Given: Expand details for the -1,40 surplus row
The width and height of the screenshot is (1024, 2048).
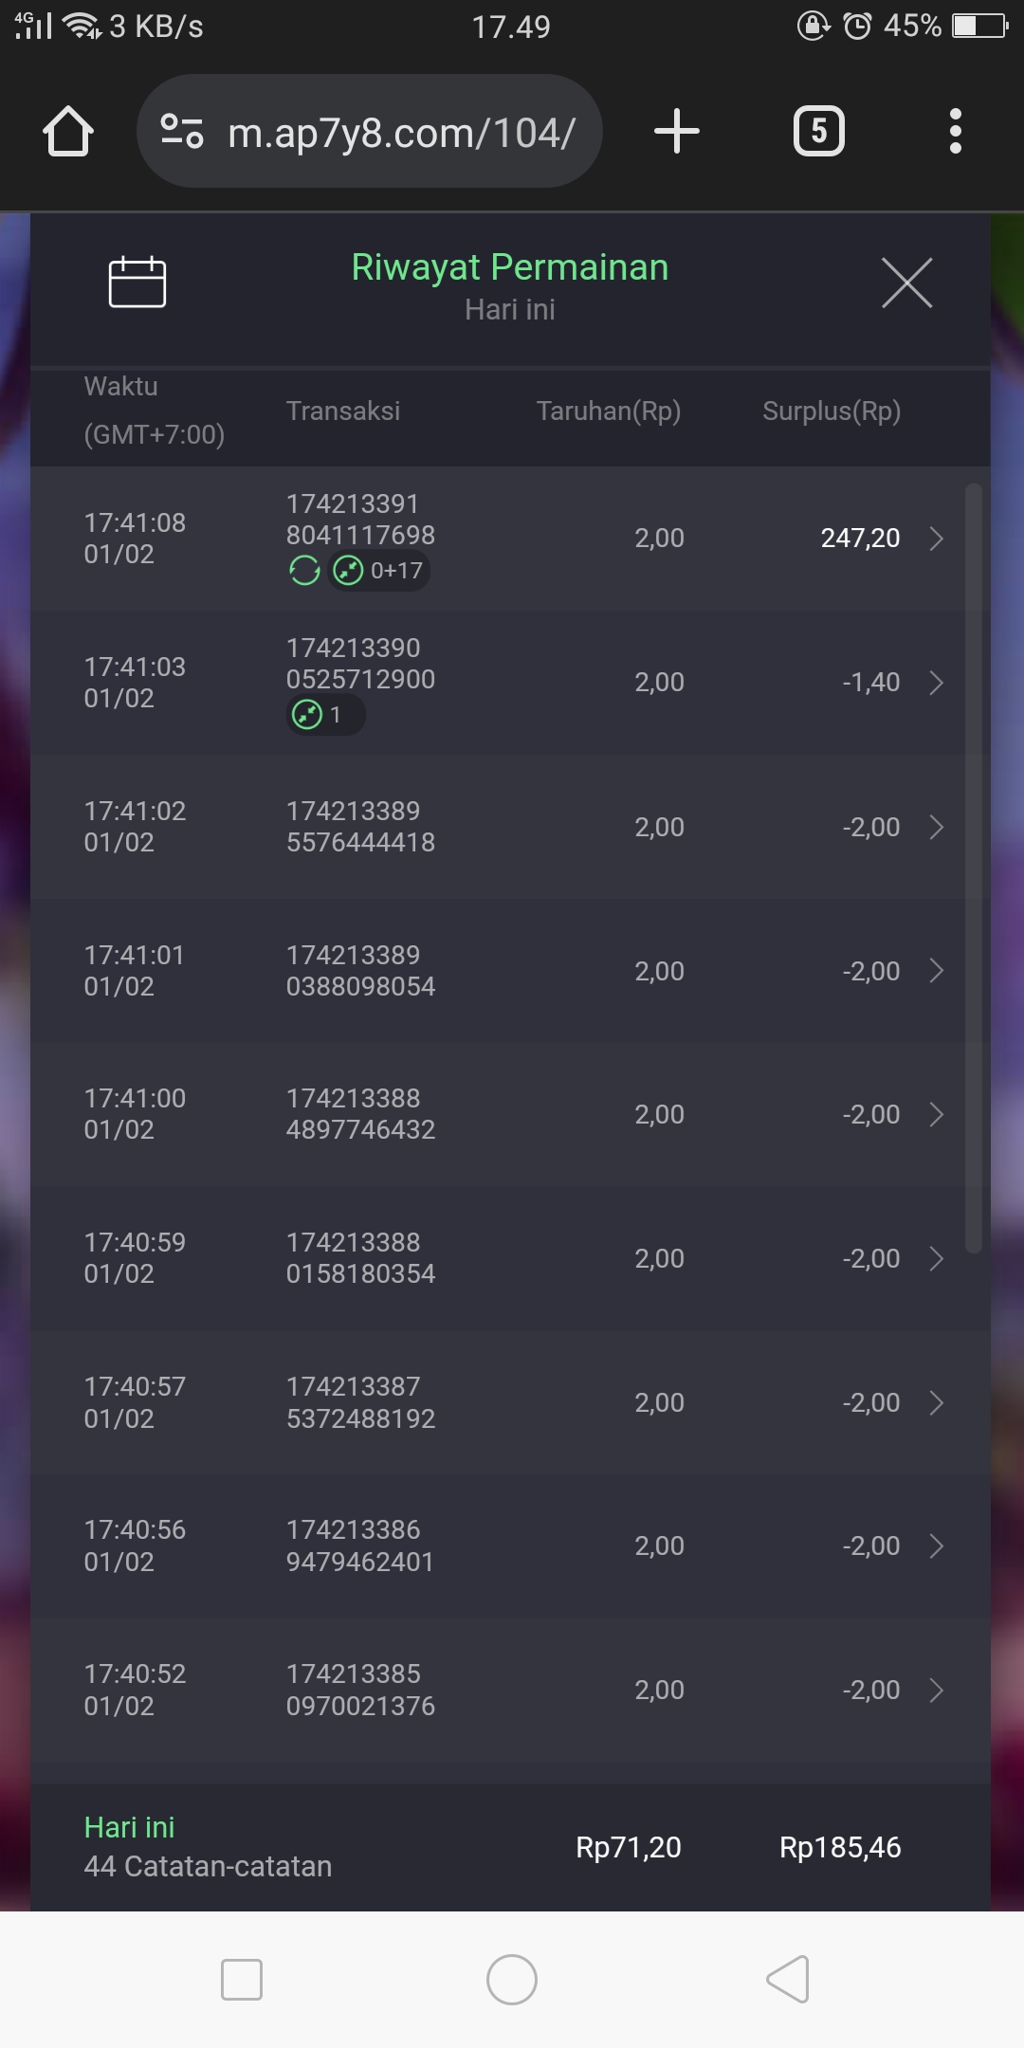Looking at the screenshot, I should (936, 683).
